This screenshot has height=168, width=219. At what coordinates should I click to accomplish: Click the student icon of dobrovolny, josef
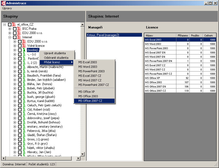tap(24, 118)
